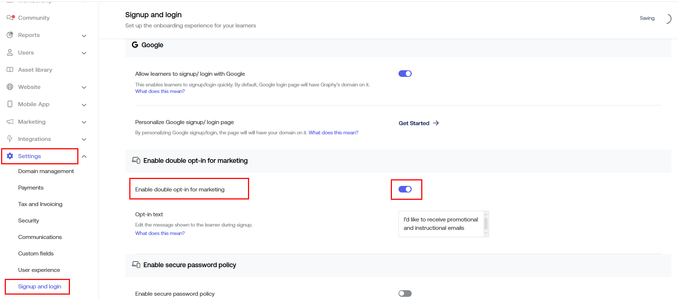Click the Integrations lightning bolt icon
The image size is (678, 299).
[x=10, y=139]
